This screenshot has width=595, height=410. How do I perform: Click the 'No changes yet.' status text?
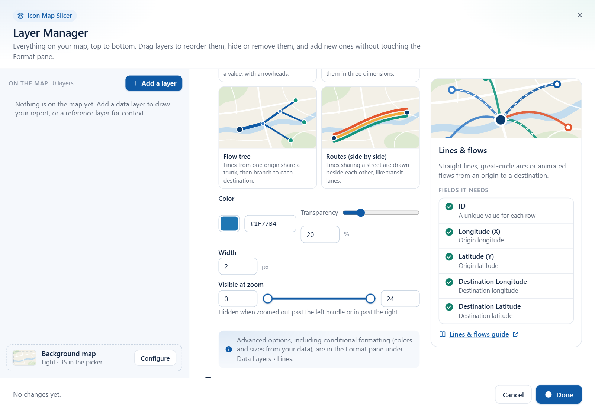tap(37, 394)
